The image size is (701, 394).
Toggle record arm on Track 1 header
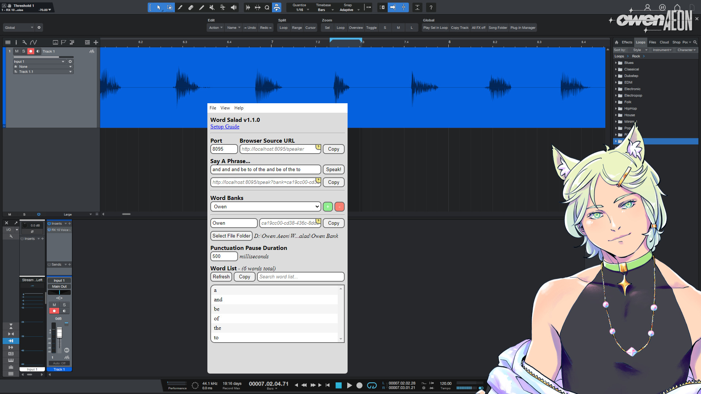click(x=31, y=51)
